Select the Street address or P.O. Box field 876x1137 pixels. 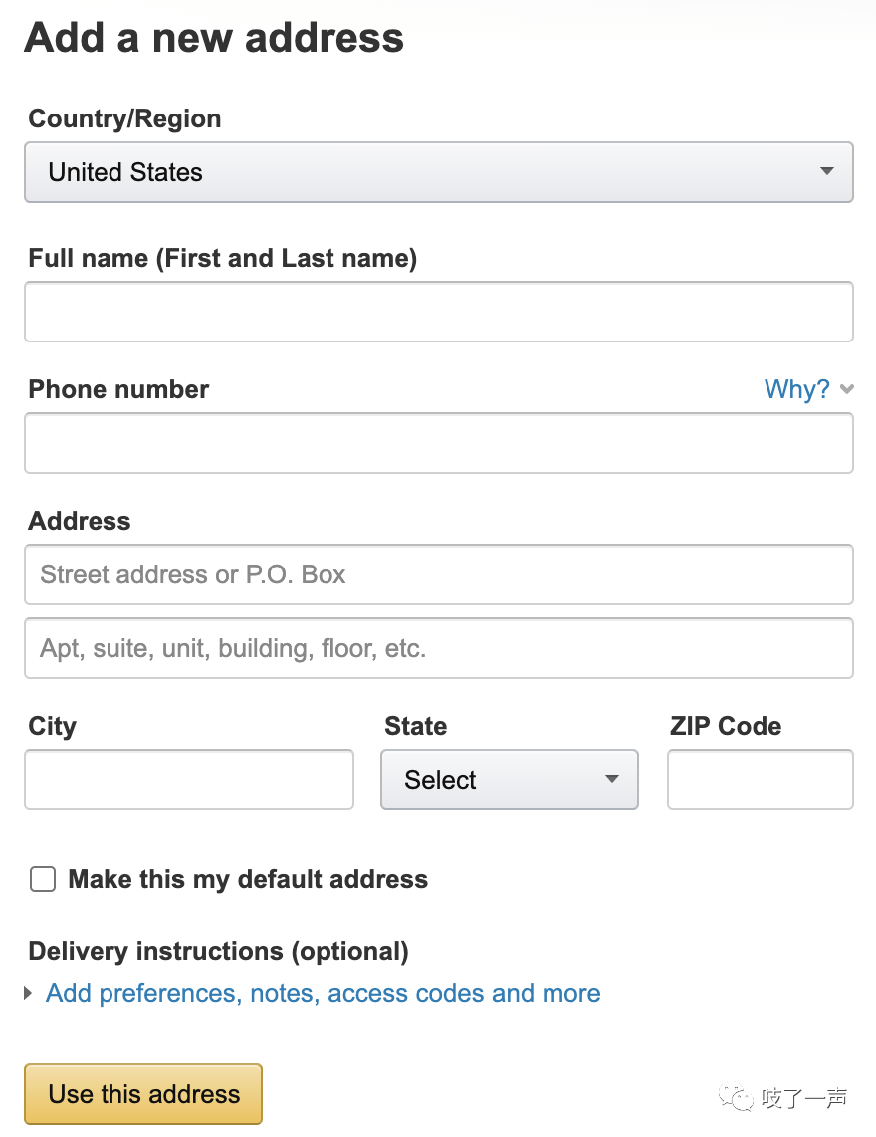pyautogui.click(x=439, y=574)
